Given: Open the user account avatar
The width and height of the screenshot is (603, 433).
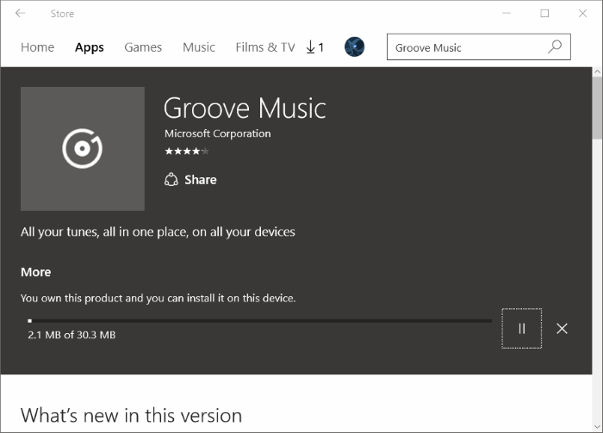Looking at the screenshot, I should (x=355, y=46).
